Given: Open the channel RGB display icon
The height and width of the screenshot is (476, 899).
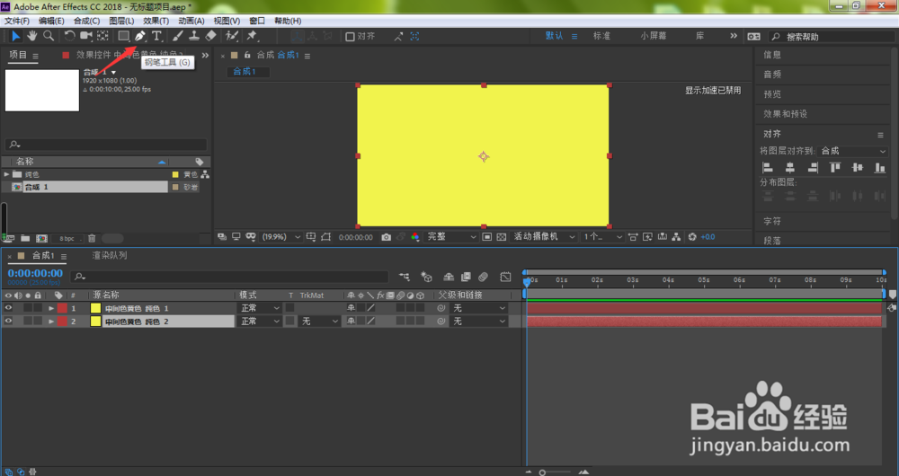Looking at the screenshot, I should coord(415,237).
